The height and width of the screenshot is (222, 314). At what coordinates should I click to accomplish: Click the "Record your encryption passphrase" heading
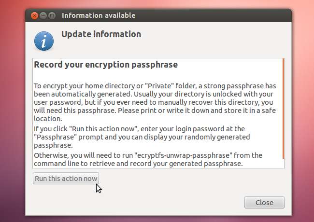click(x=106, y=64)
